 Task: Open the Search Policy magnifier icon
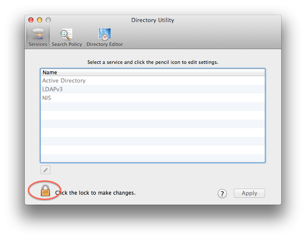[x=67, y=34]
